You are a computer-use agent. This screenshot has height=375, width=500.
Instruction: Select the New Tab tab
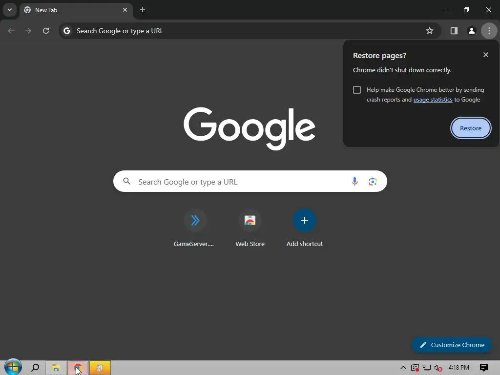(x=76, y=10)
